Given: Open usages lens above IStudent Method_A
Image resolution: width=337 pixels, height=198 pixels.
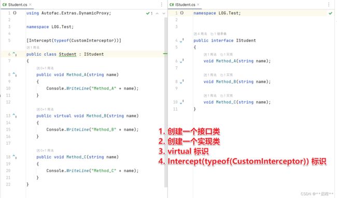Looking at the screenshot, I should coord(210,54).
